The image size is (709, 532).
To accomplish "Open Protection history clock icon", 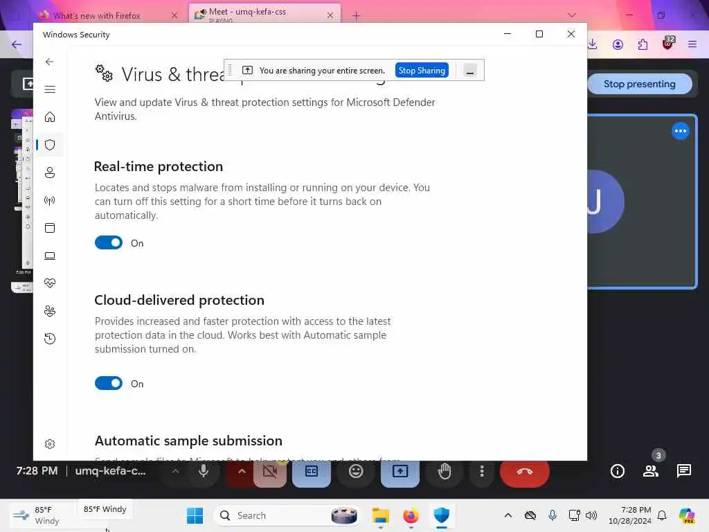I will click(50, 338).
